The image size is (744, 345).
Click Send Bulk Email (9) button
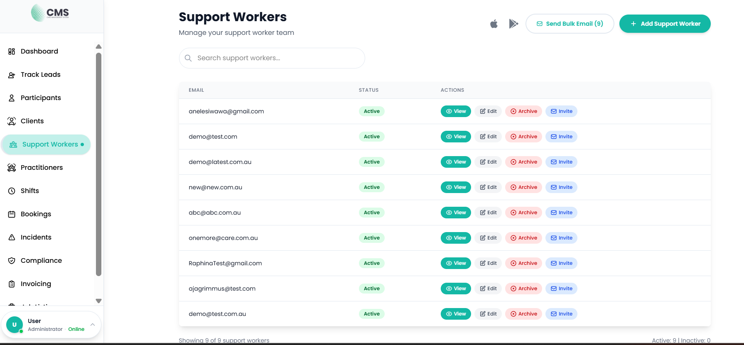(570, 24)
